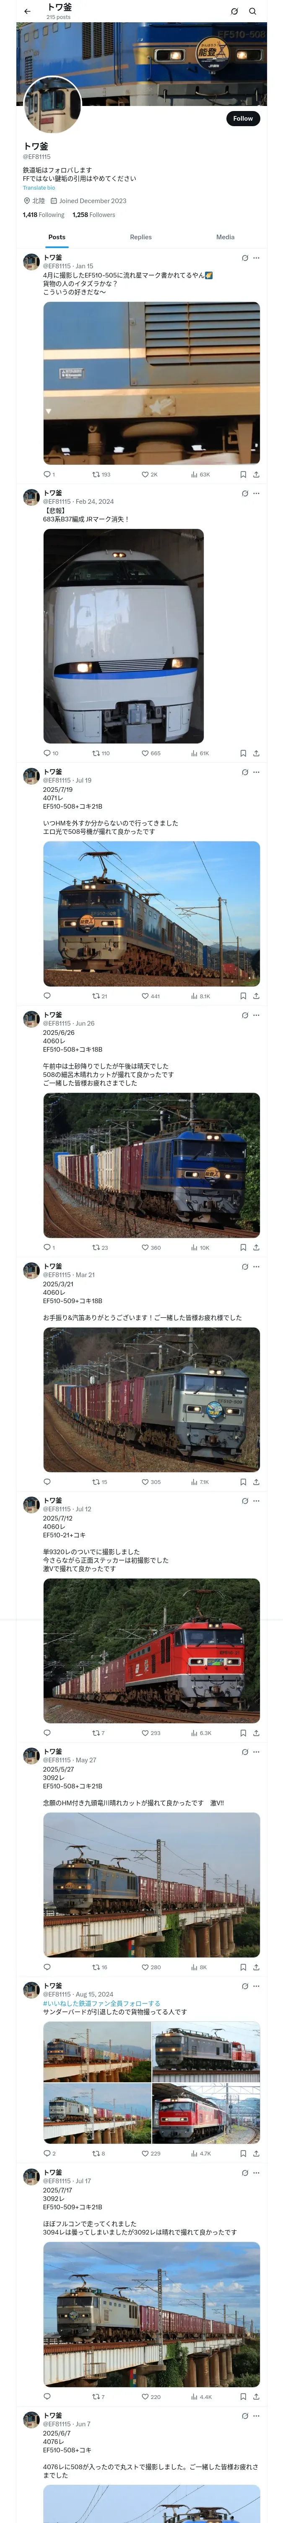Image resolution: width=283 pixels, height=2523 pixels.
Task: Switch to the Replies tab
Action: click(x=140, y=237)
